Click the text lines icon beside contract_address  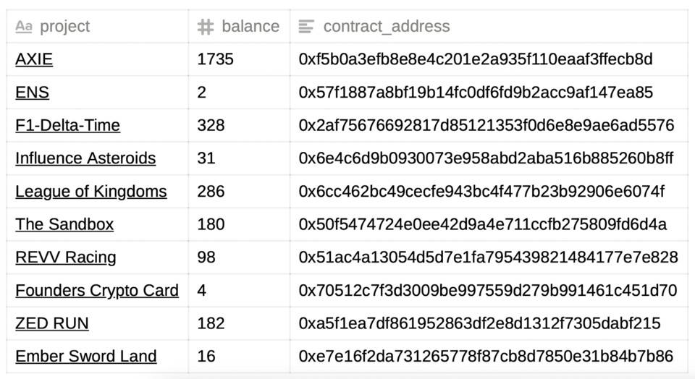[x=306, y=27]
